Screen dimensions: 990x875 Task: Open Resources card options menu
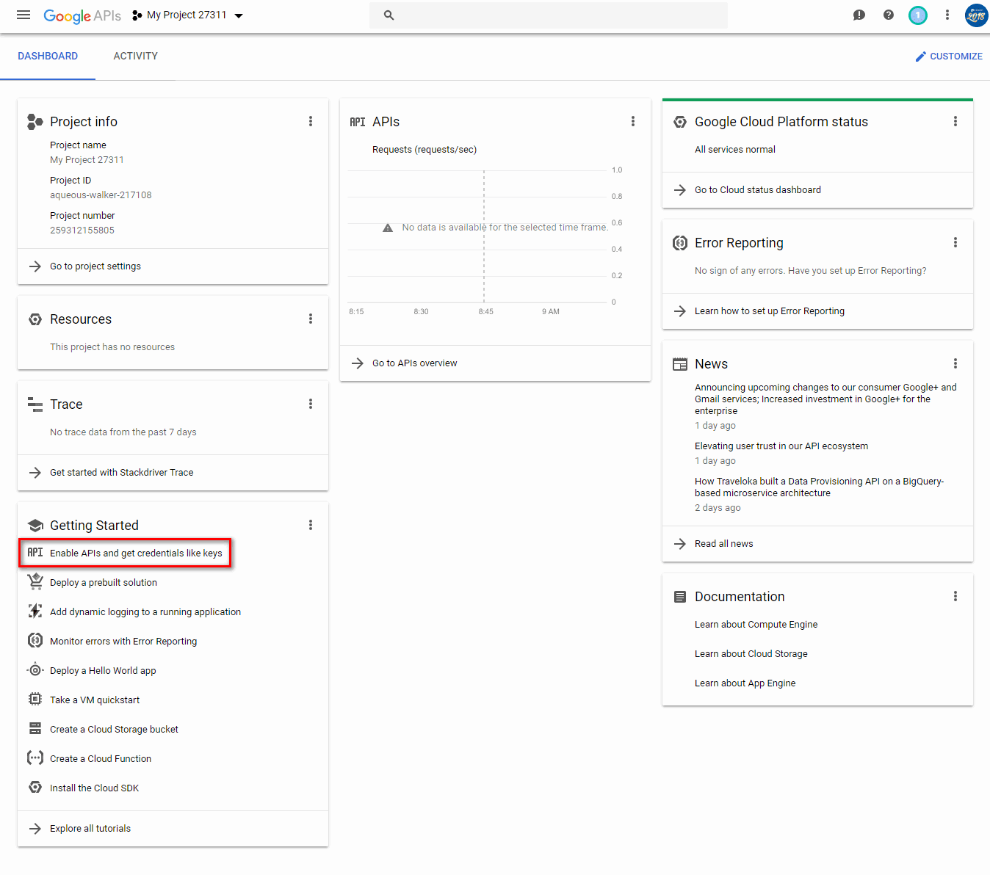pos(311,319)
